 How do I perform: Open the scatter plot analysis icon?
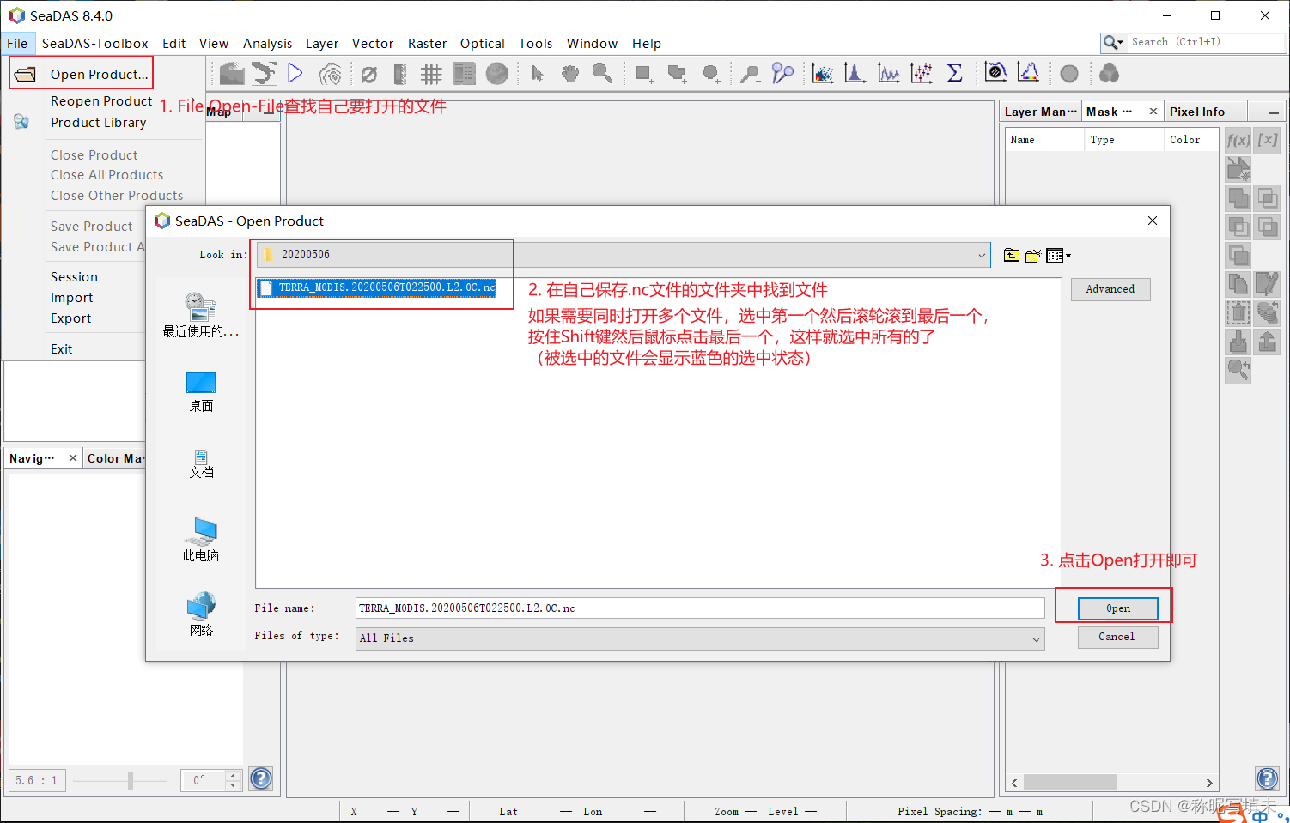pyautogui.click(x=823, y=74)
